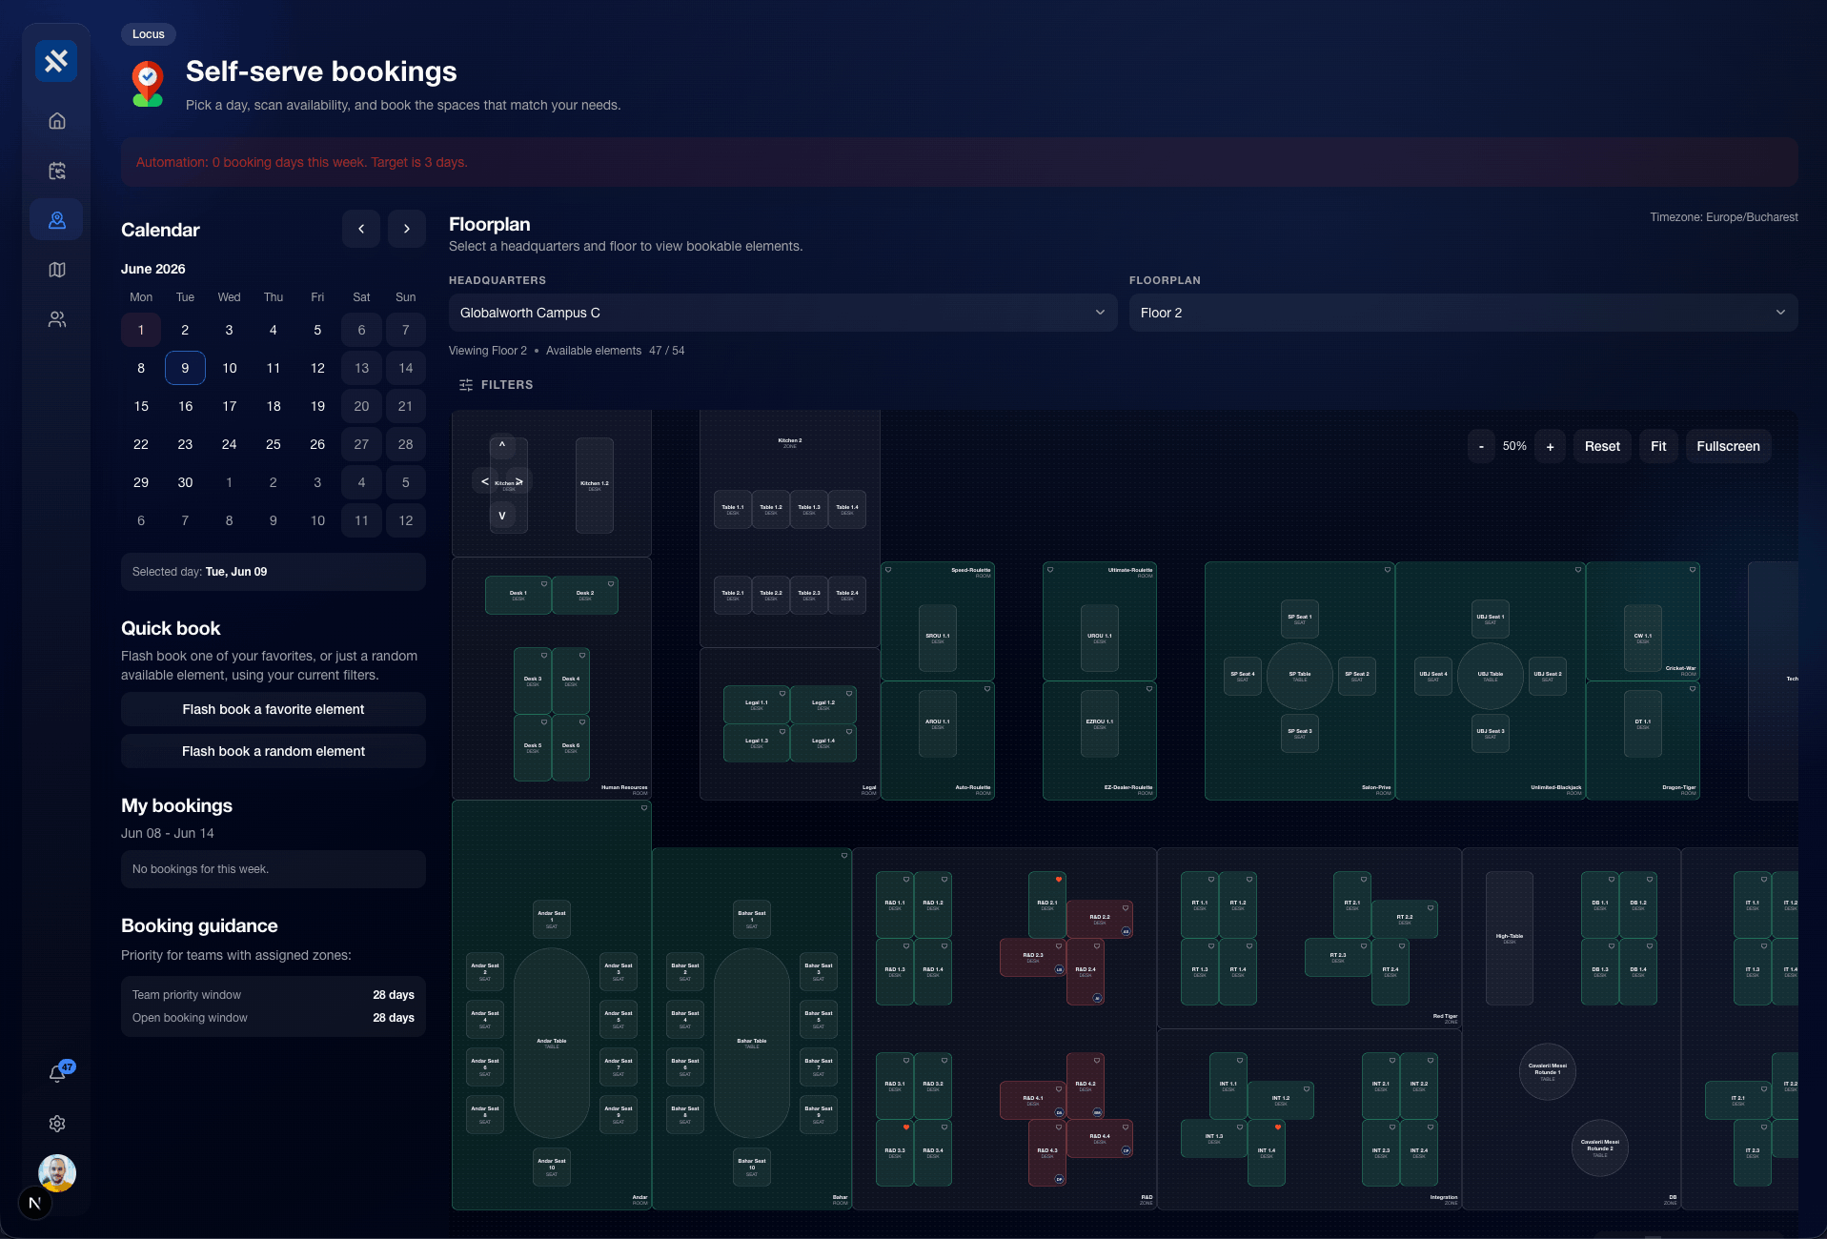The width and height of the screenshot is (1827, 1239).
Task: Open the Floorplan Floor 2 dropdown
Action: tap(1464, 313)
